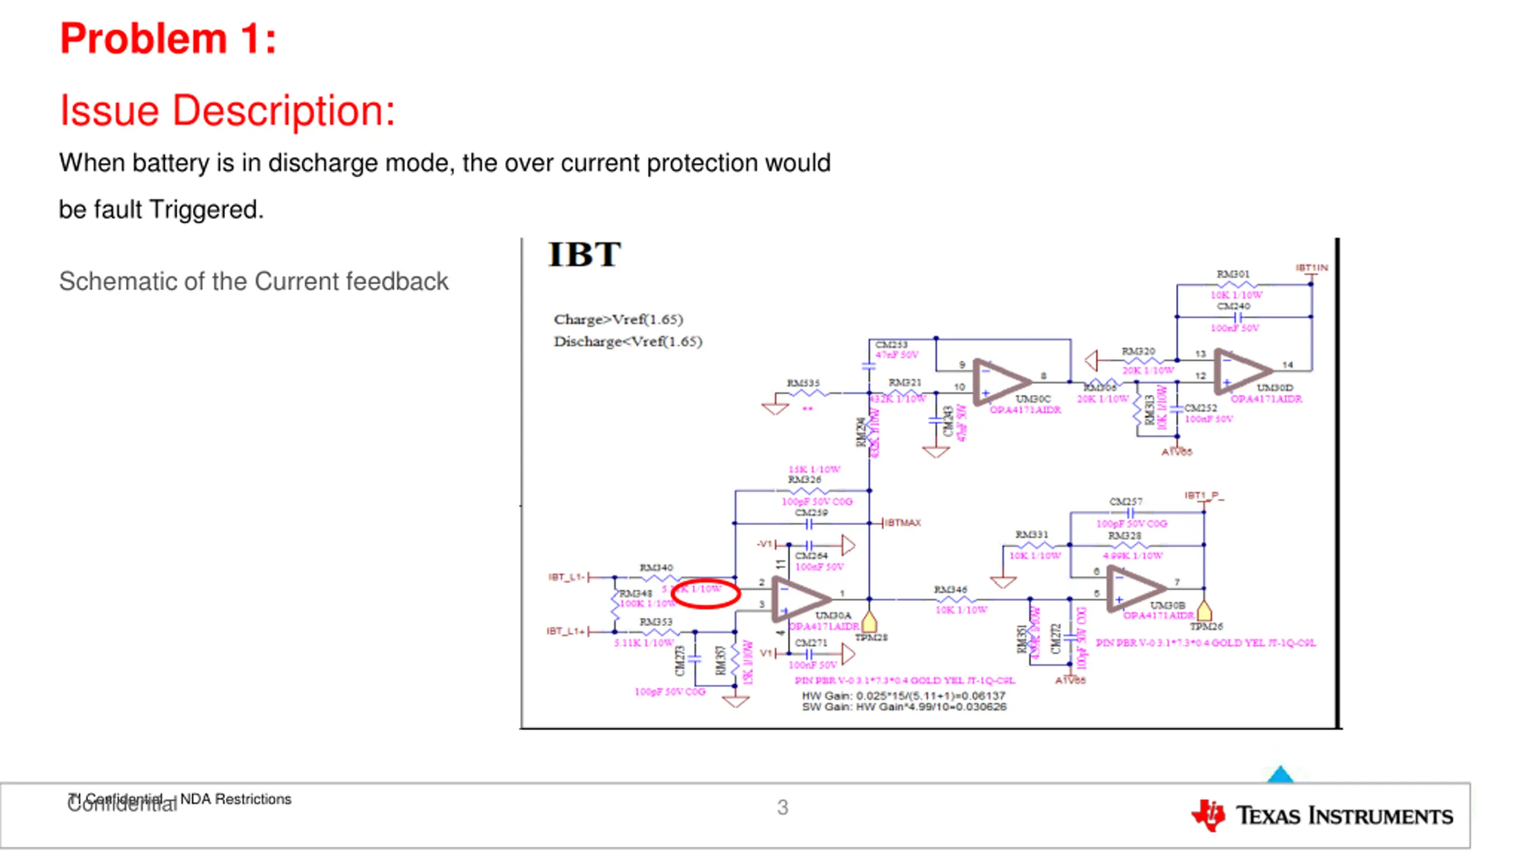Click the blue triangle above footer
The image size is (1523, 856).
pos(1280,774)
